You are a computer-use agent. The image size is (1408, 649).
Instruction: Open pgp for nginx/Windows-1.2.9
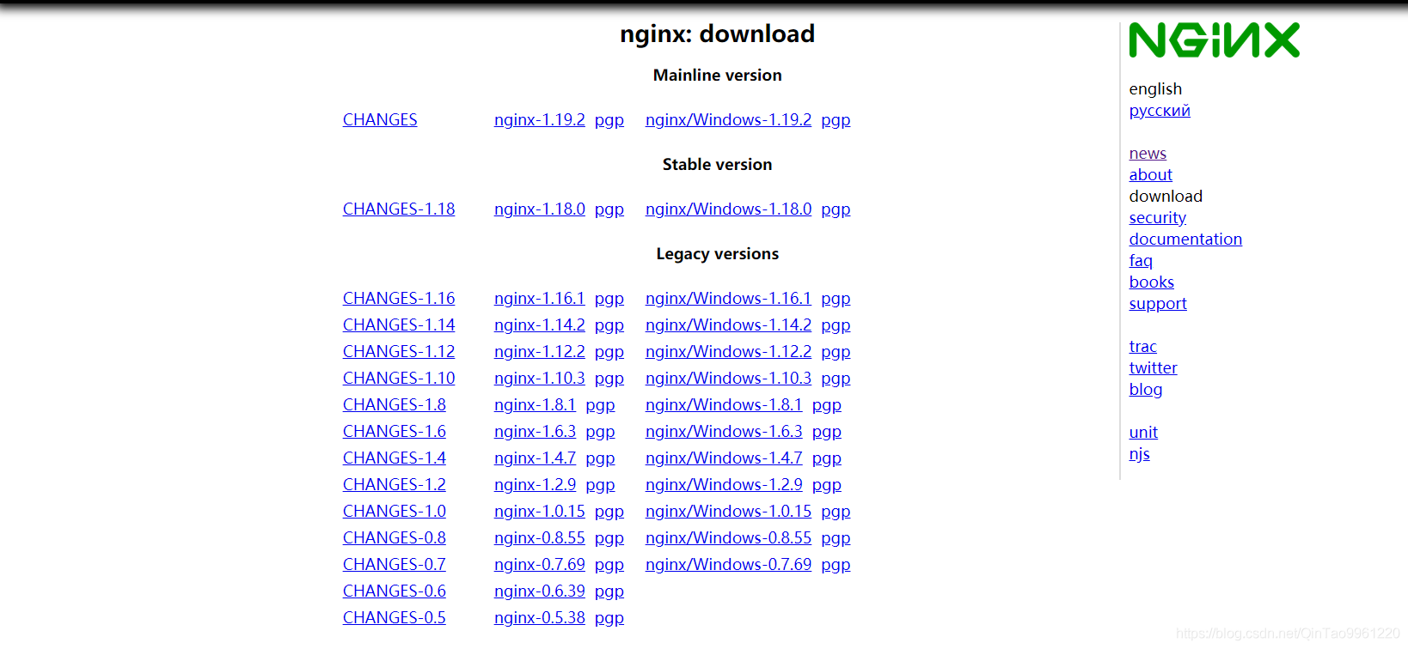(826, 485)
